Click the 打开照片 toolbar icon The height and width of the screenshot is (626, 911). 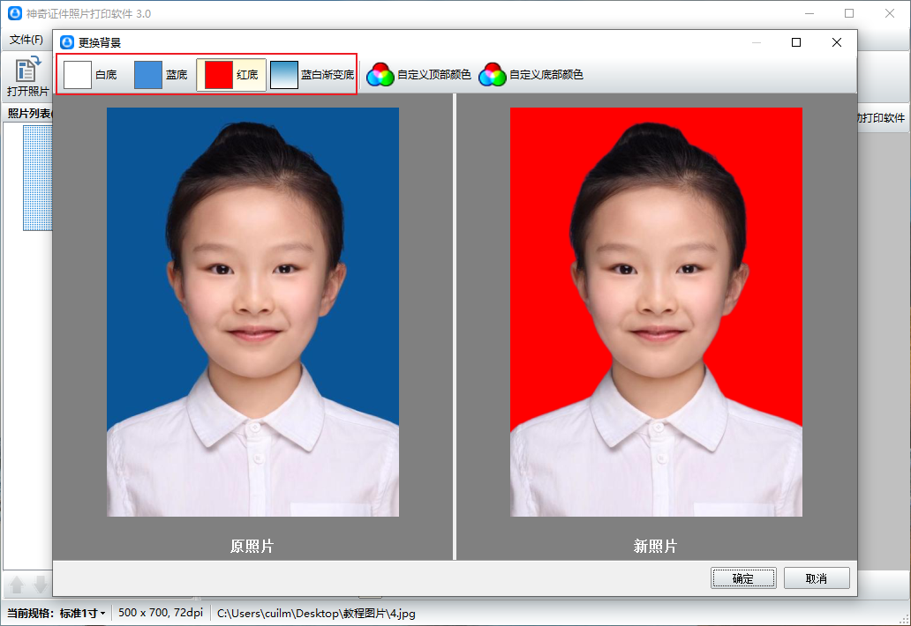tap(28, 76)
